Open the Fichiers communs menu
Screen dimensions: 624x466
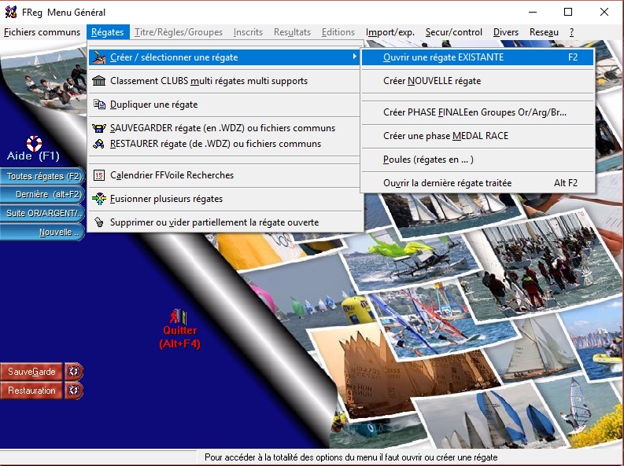pos(42,32)
